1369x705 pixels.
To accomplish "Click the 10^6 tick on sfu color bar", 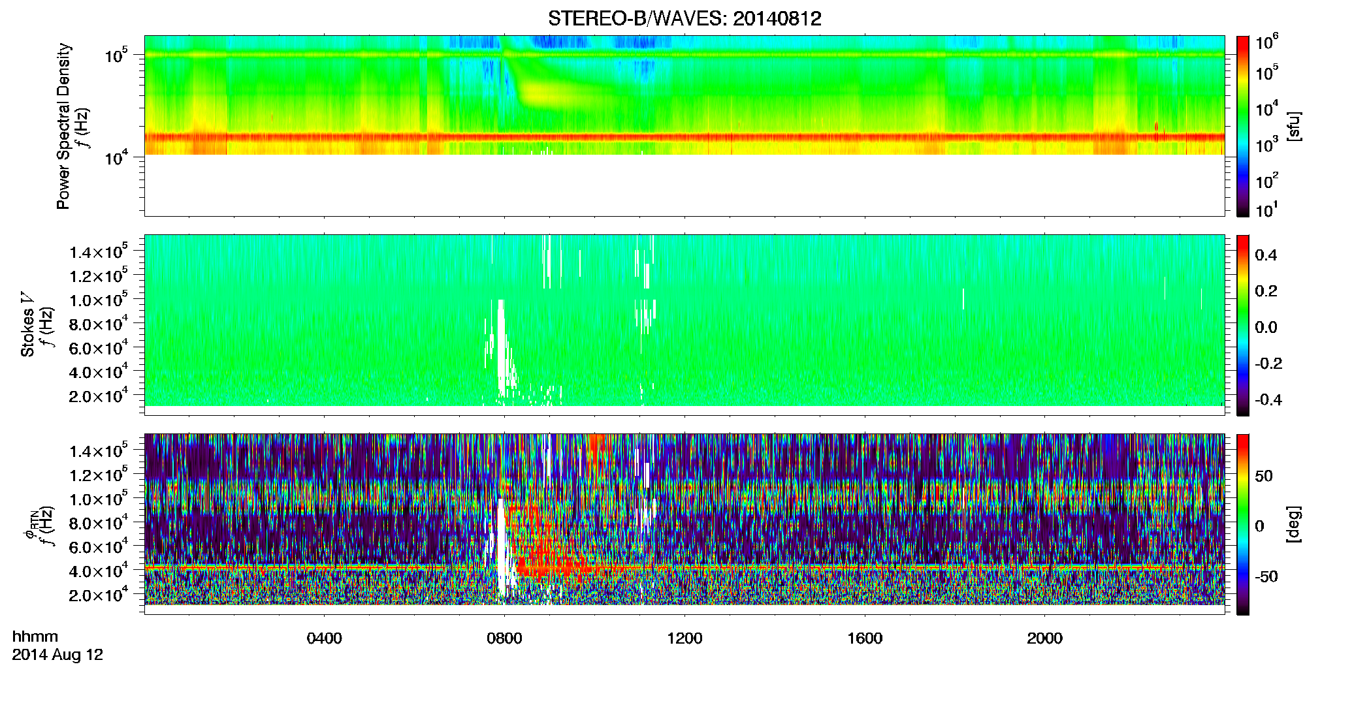I will [1267, 42].
